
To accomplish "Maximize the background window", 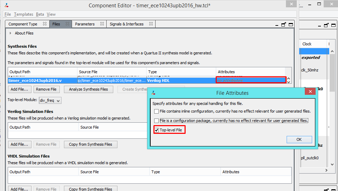I will pyautogui.click(x=319, y=4).
